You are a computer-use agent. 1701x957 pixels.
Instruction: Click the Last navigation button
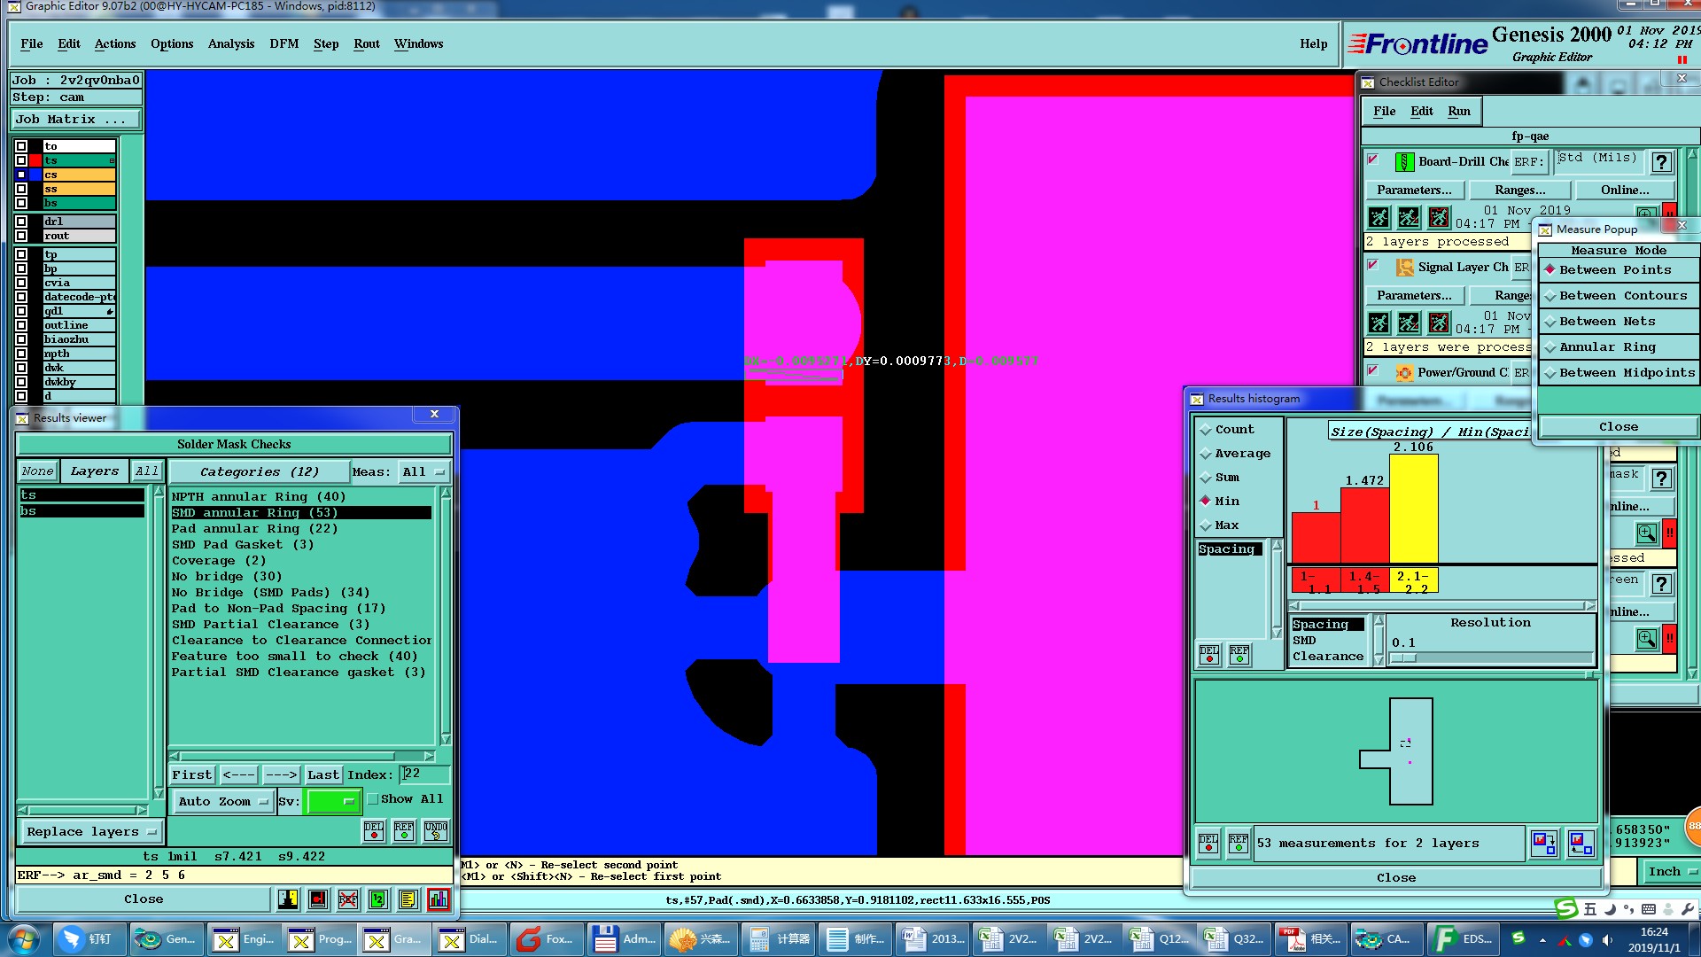pyautogui.click(x=322, y=775)
